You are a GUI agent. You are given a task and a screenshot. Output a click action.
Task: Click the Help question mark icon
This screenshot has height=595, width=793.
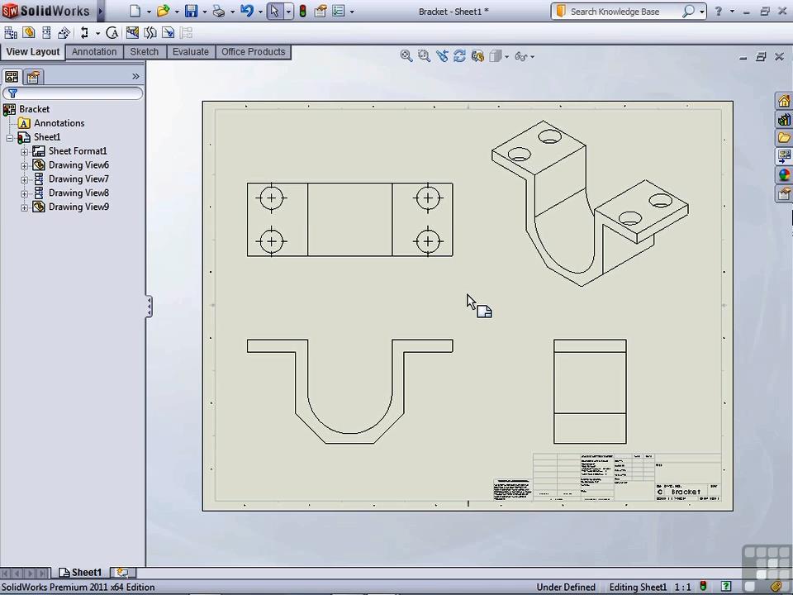tap(718, 11)
